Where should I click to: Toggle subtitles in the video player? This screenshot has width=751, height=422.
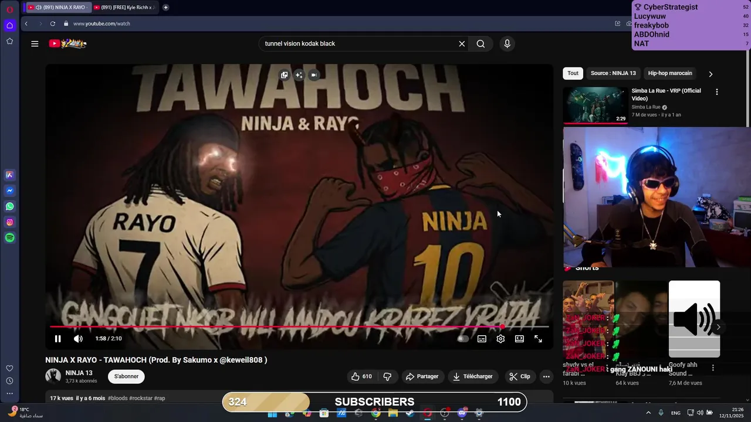coord(482,339)
